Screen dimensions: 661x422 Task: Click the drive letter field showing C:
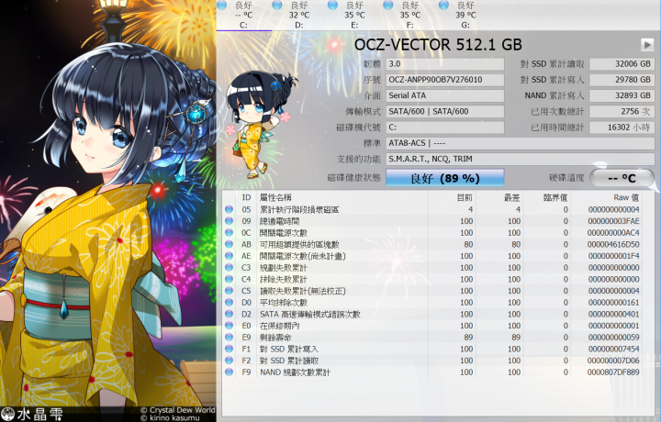pyautogui.click(x=445, y=128)
